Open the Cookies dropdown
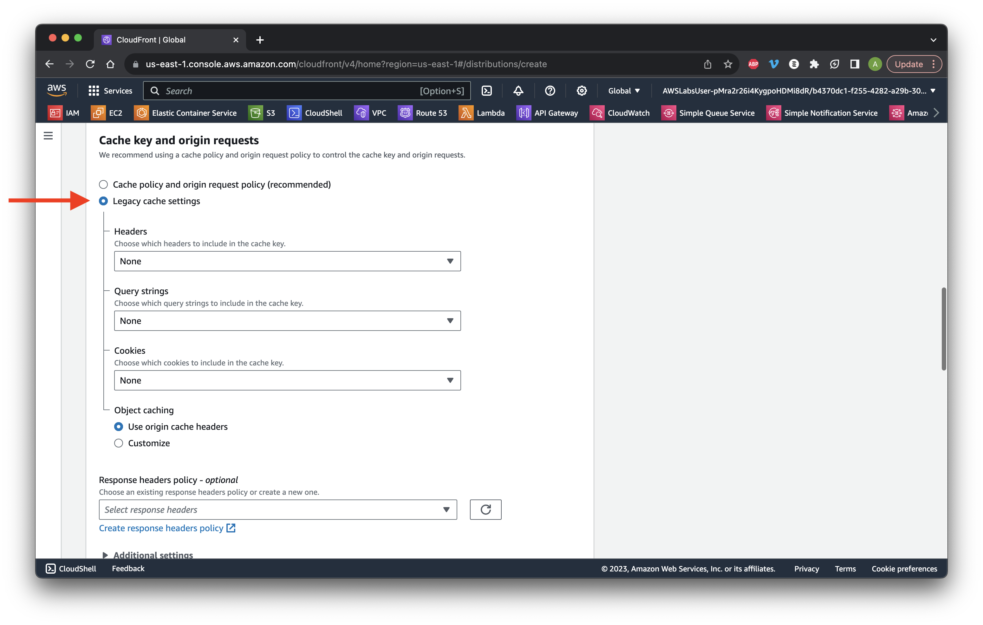Viewport: 983px width, 625px height. [287, 380]
